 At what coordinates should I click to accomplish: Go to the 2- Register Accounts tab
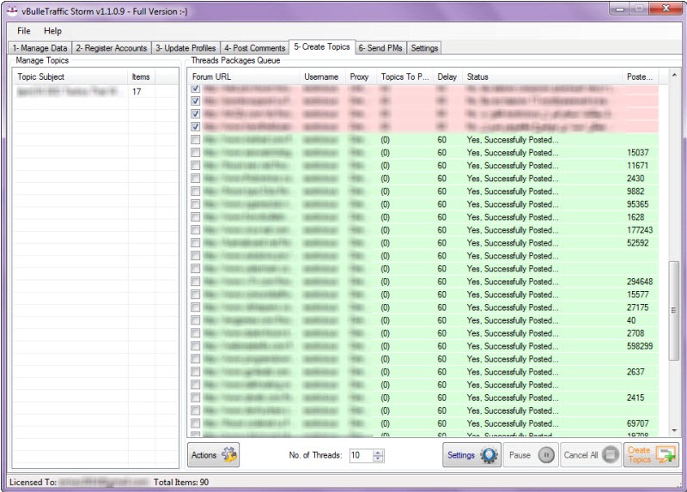(x=112, y=48)
